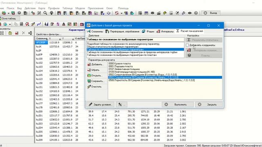Click the Закрыть button in dialog
Screen dimensions: 262x147
tap(209, 105)
